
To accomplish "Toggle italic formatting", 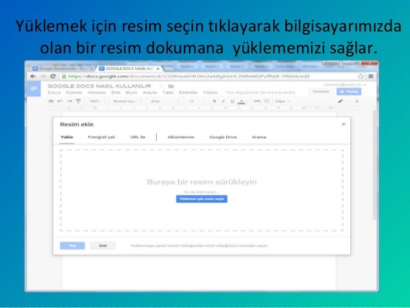I will pos(223,101).
